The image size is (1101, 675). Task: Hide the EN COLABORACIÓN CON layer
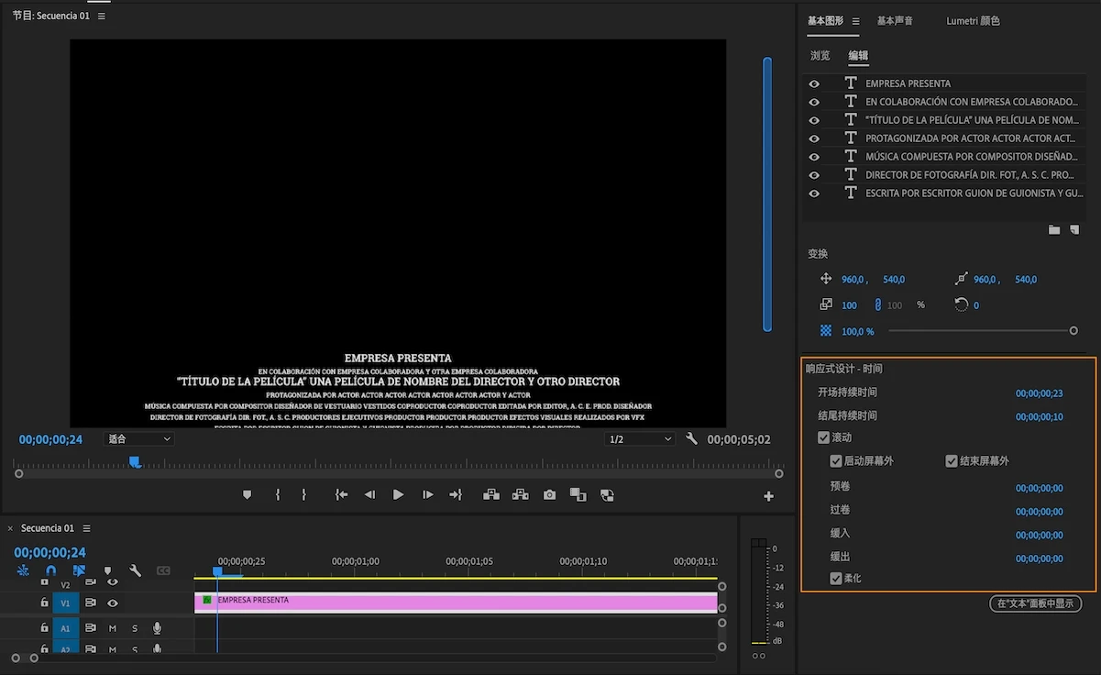[x=814, y=102]
